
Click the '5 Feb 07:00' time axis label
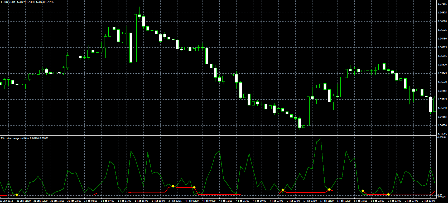310,201
